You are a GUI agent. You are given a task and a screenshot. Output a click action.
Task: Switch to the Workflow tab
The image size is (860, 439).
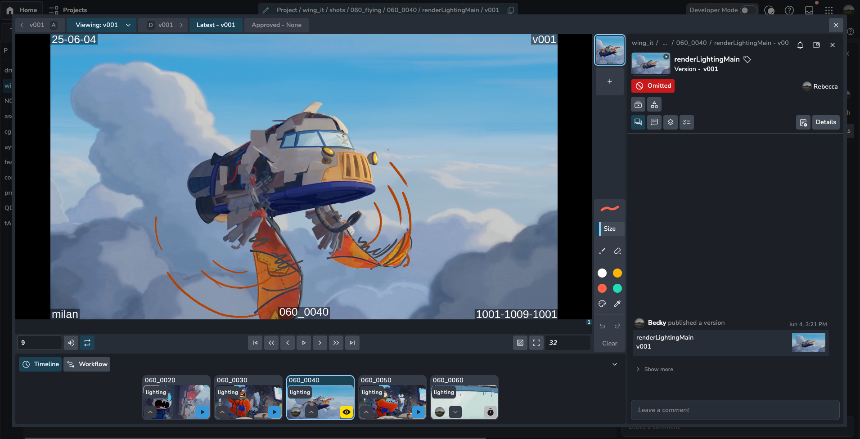(87, 364)
